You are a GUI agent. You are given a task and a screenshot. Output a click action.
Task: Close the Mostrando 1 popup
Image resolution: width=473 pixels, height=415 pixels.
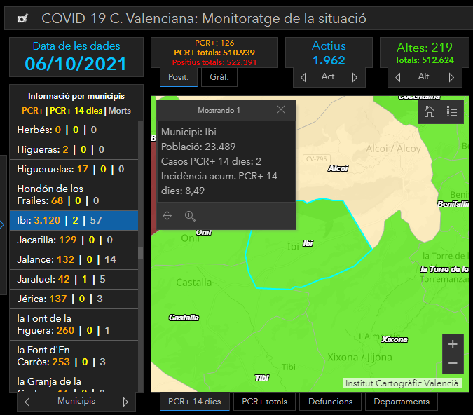tap(281, 110)
